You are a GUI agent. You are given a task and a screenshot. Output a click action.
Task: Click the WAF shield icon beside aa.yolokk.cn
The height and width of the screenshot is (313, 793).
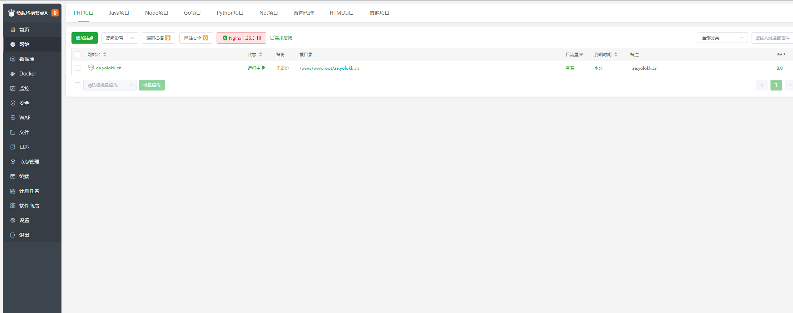click(91, 68)
